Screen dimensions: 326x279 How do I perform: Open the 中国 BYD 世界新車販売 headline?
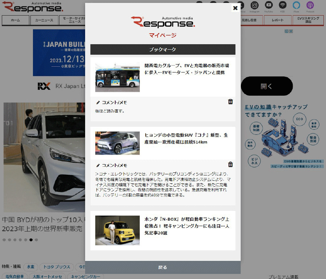(43, 224)
